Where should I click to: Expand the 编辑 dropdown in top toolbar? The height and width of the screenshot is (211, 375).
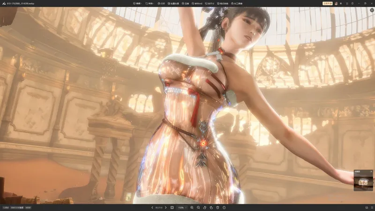(137, 3)
